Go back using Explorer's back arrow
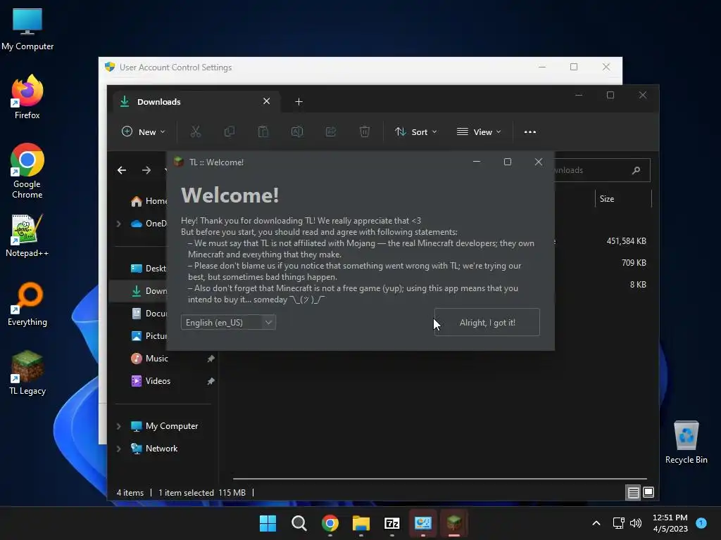This screenshot has height=540, width=721. pyautogui.click(x=121, y=170)
